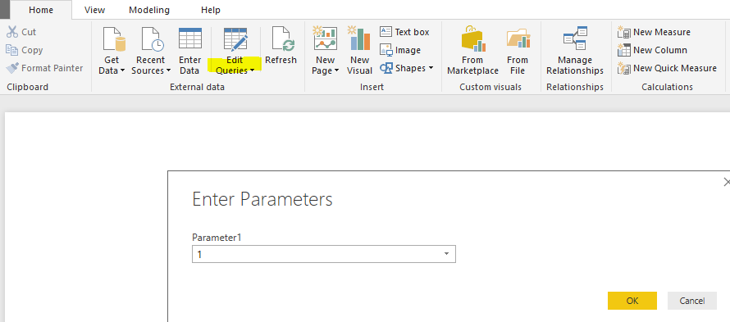Cancel the Enter Parameters dialog
Image resolution: width=730 pixels, height=322 pixels.
tap(691, 301)
